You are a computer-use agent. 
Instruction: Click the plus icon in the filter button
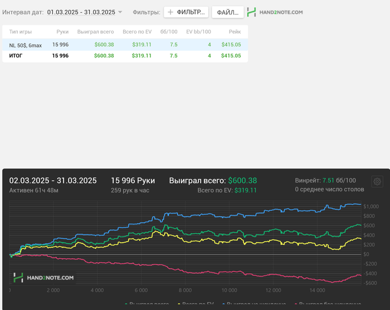(170, 12)
